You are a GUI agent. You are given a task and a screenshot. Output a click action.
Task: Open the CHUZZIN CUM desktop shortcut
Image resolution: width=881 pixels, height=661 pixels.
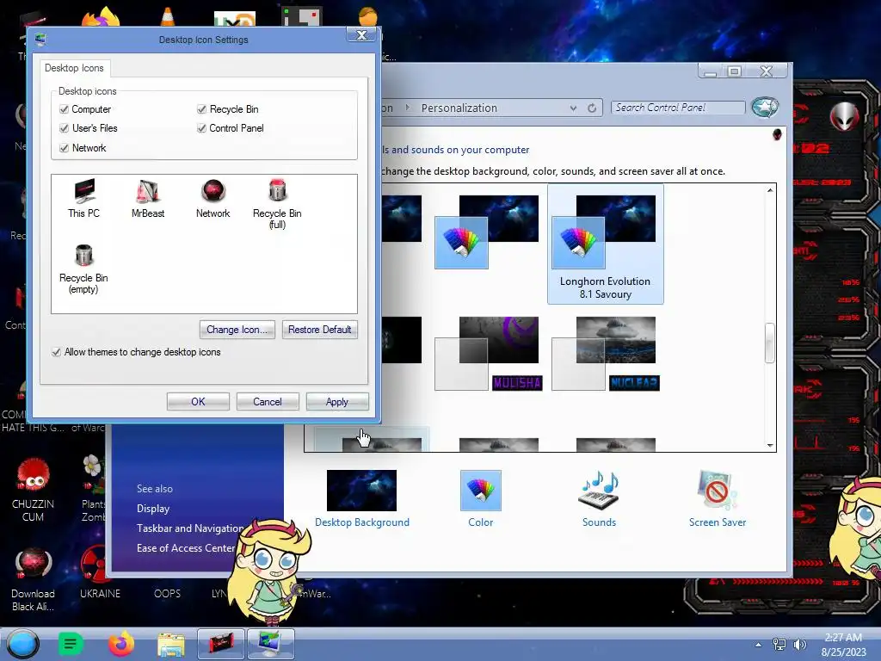point(34,490)
